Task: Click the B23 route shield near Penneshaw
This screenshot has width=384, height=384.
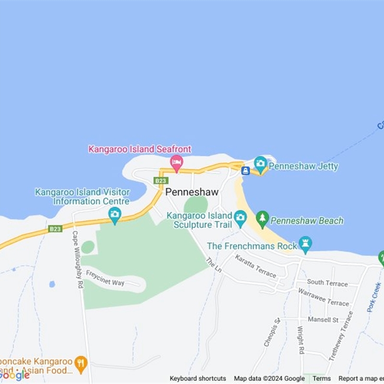Action: tap(161, 181)
